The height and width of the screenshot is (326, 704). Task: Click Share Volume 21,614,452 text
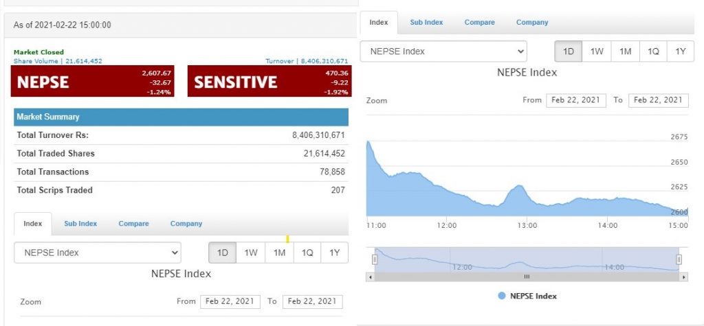point(58,61)
